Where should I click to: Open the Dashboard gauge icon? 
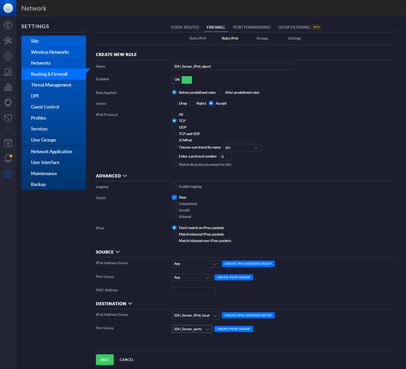pyautogui.click(x=8, y=25)
